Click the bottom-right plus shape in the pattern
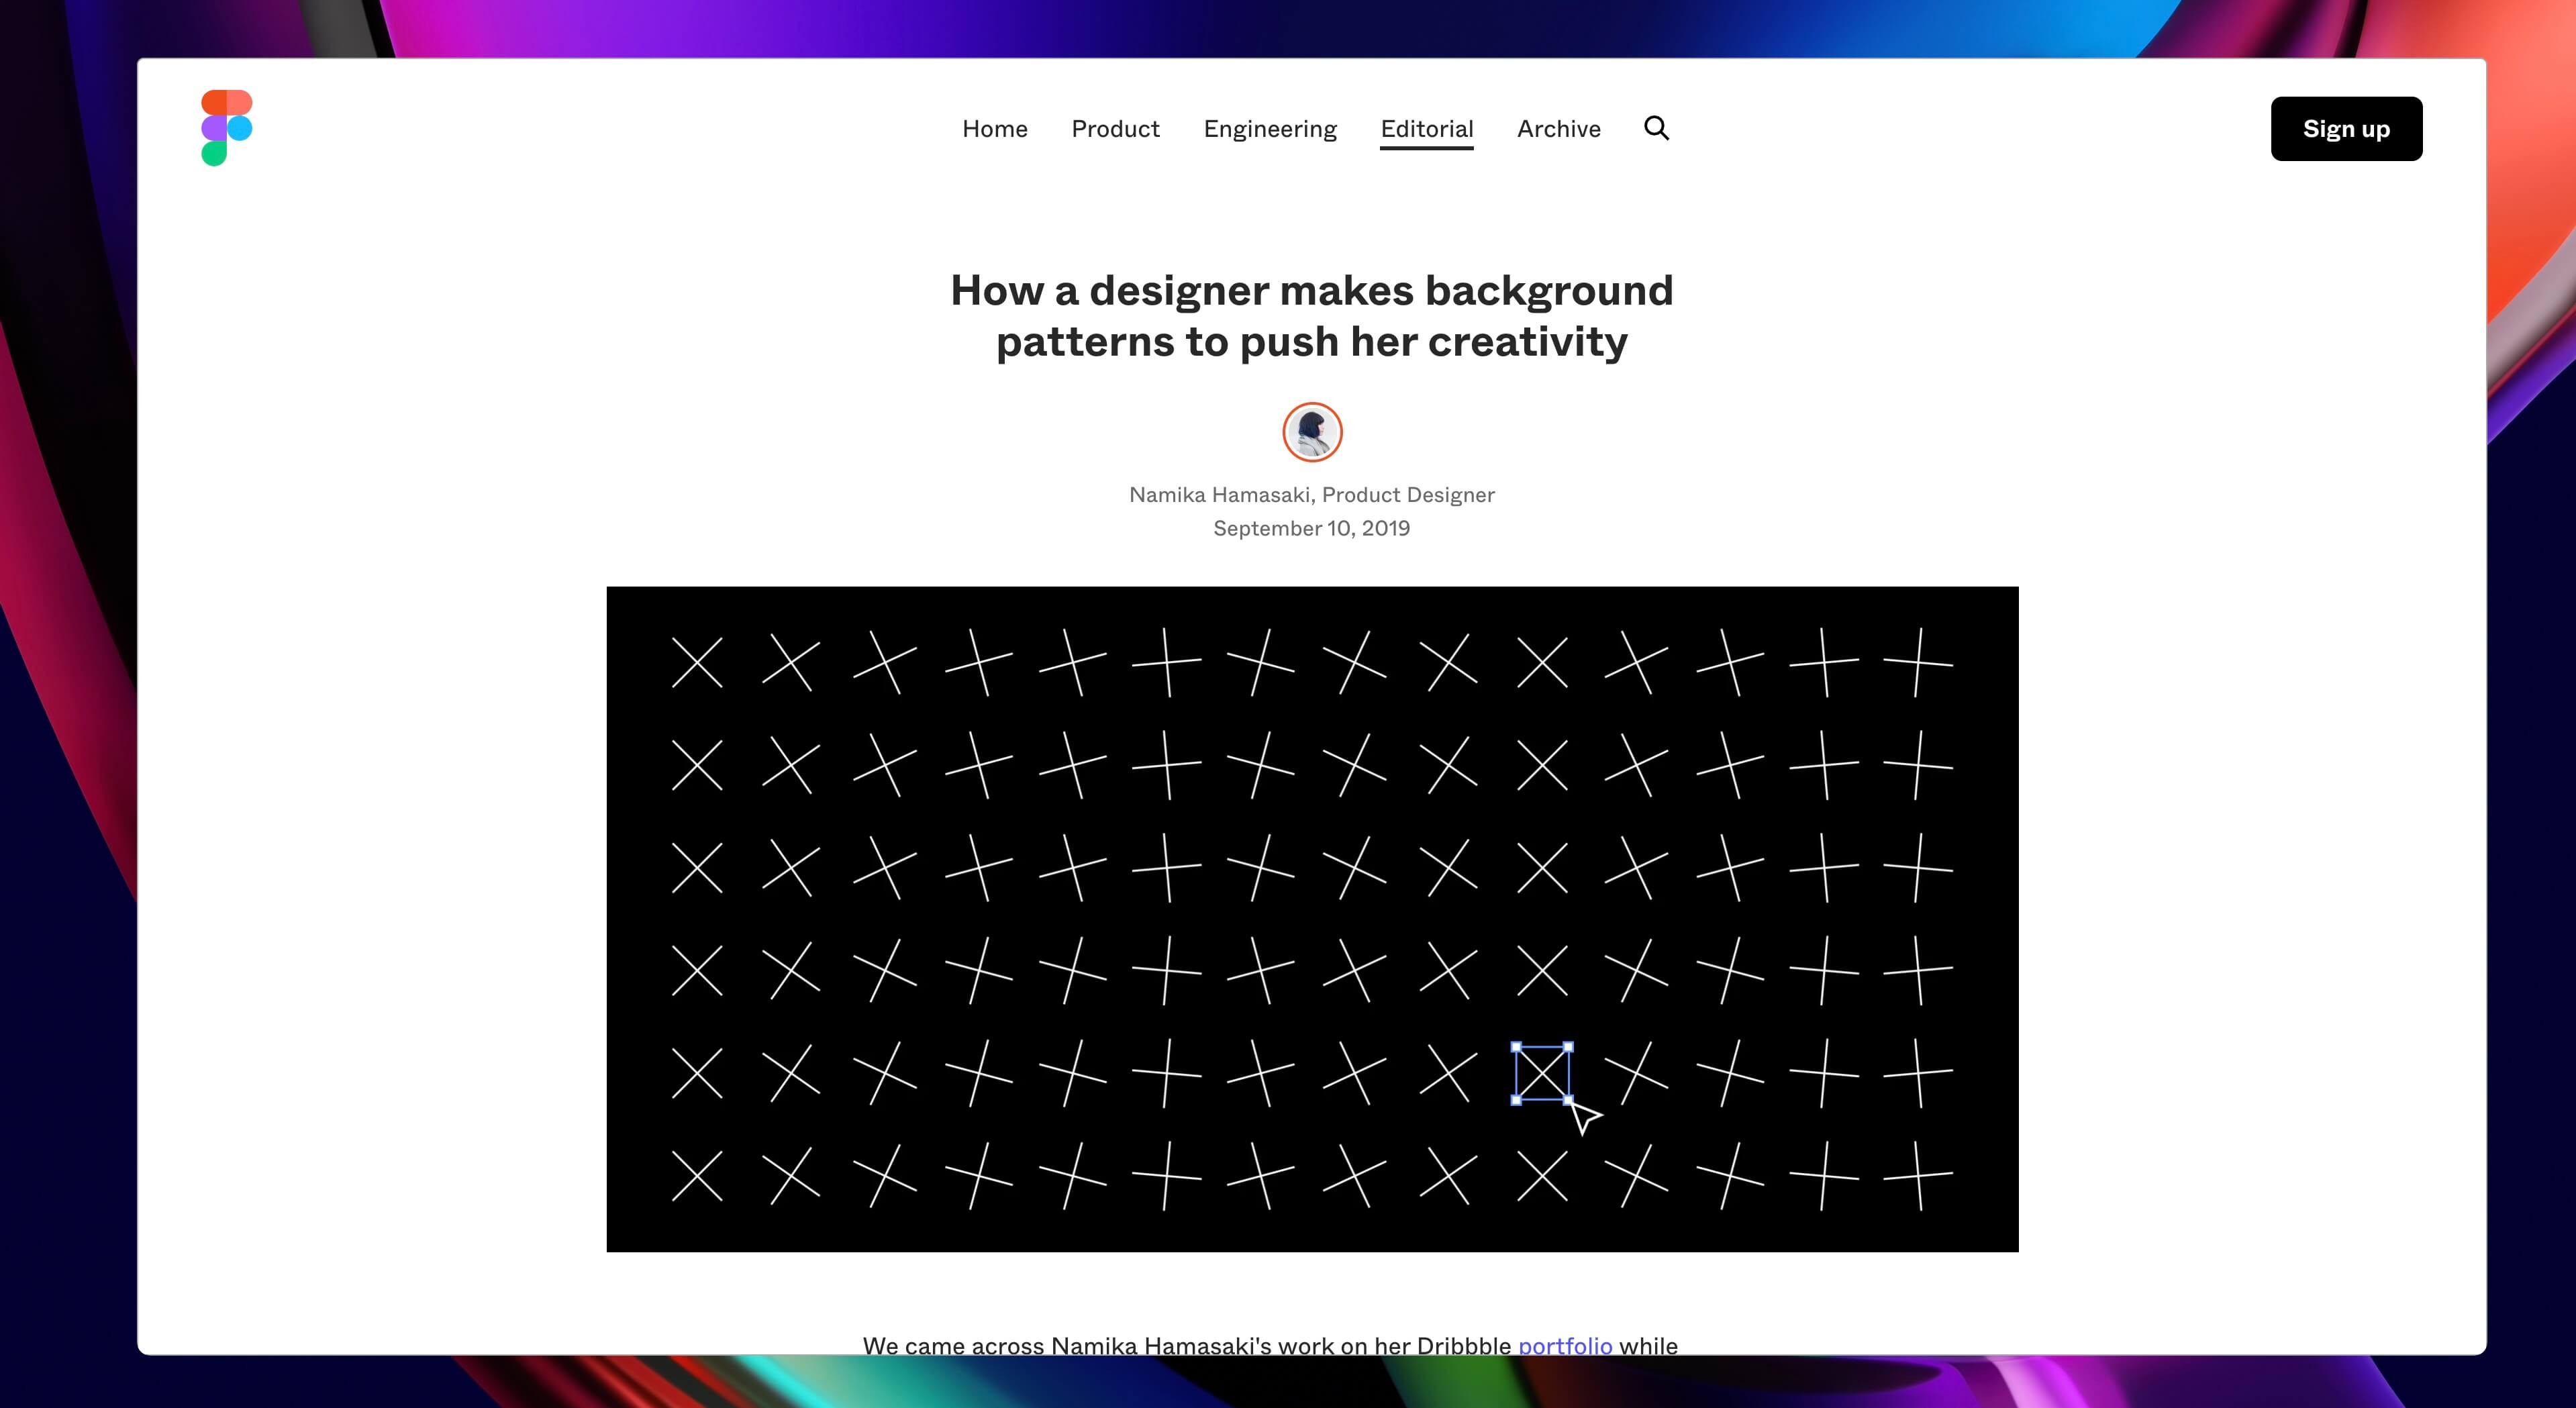The width and height of the screenshot is (2576, 1408). pos(1917,1176)
